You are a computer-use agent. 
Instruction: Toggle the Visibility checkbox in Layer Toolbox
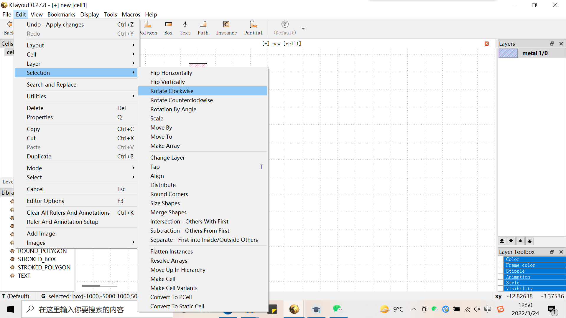pyautogui.click(x=501, y=289)
